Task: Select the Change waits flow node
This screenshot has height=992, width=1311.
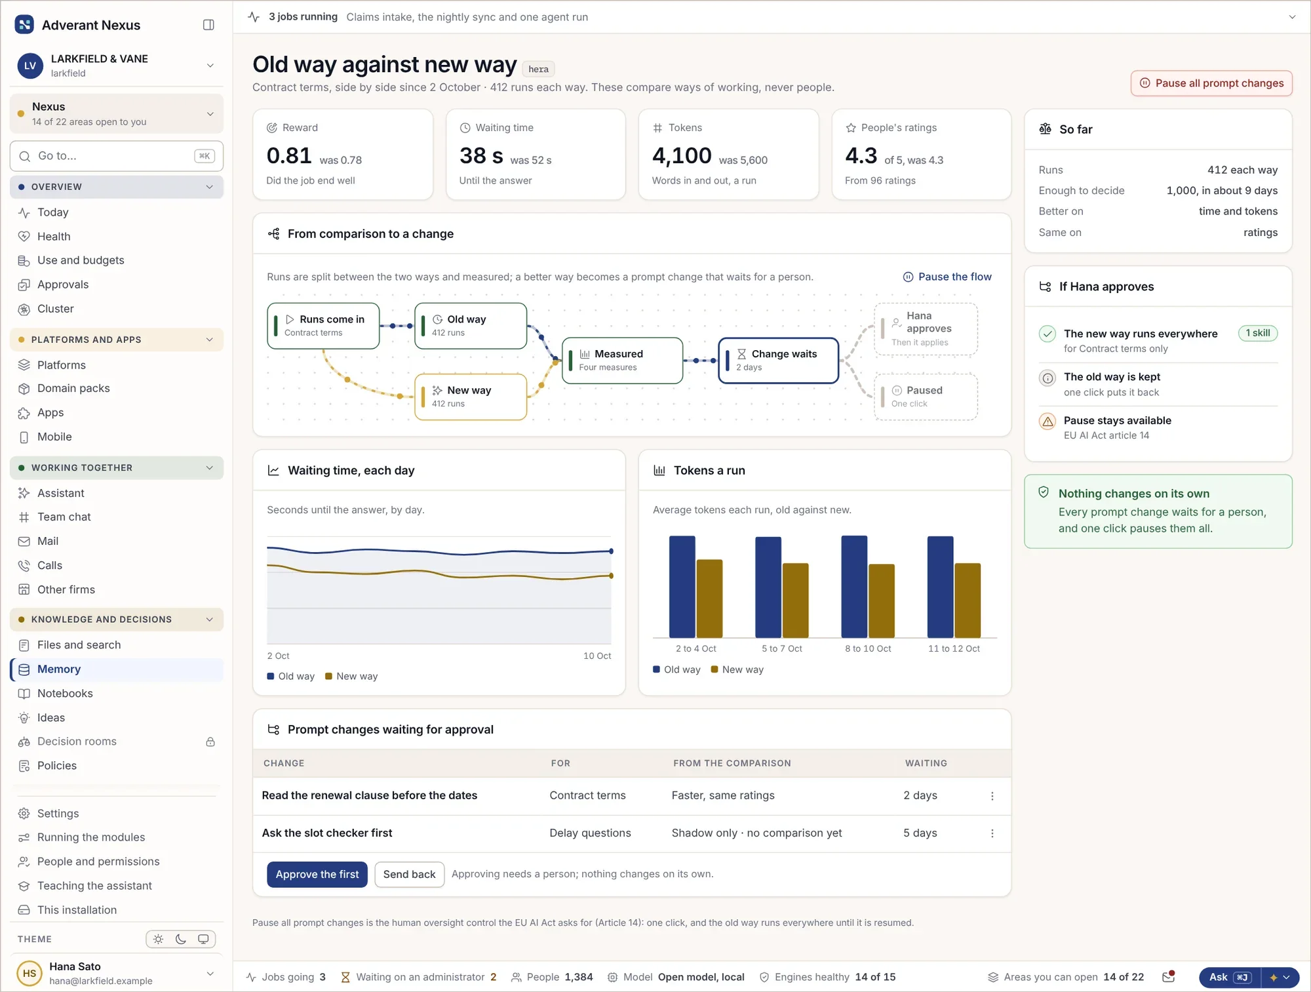Action: 778,360
